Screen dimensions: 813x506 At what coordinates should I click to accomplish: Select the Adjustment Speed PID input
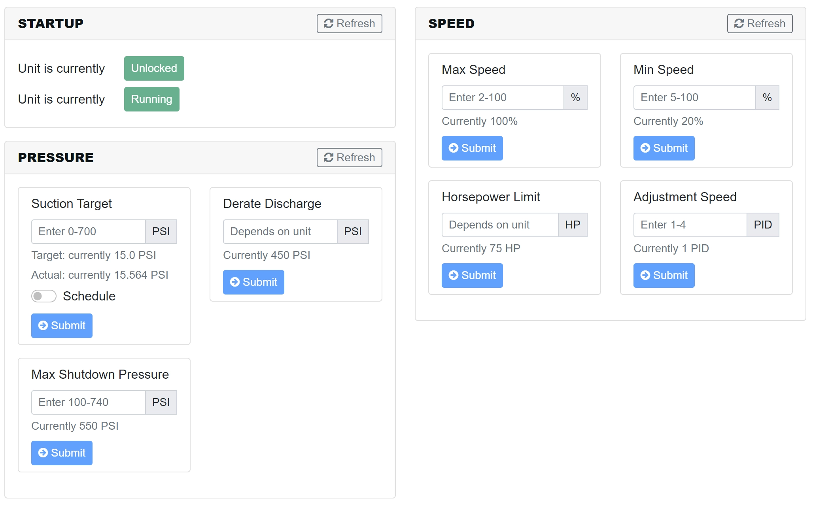pos(690,225)
